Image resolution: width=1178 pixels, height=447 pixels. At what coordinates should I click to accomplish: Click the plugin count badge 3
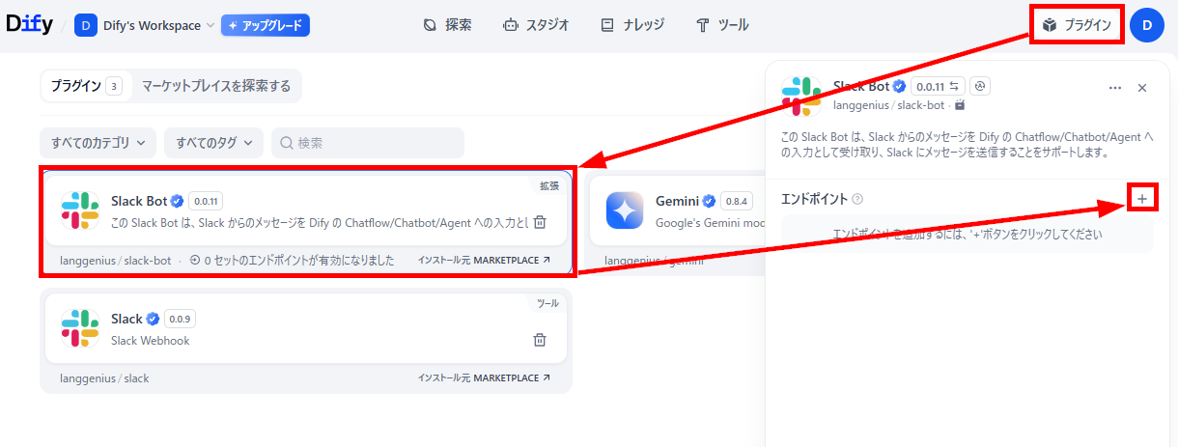coord(114,86)
